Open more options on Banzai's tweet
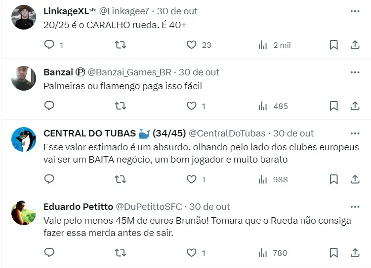 pyautogui.click(x=355, y=72)
